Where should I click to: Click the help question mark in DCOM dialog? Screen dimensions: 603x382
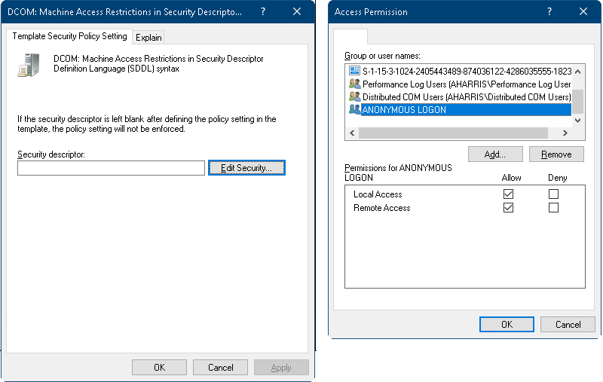pos(262,12)
